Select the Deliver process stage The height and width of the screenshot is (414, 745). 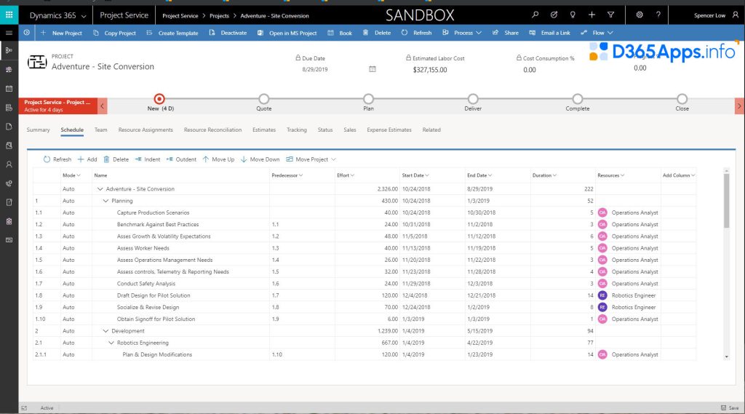(473, 99)
